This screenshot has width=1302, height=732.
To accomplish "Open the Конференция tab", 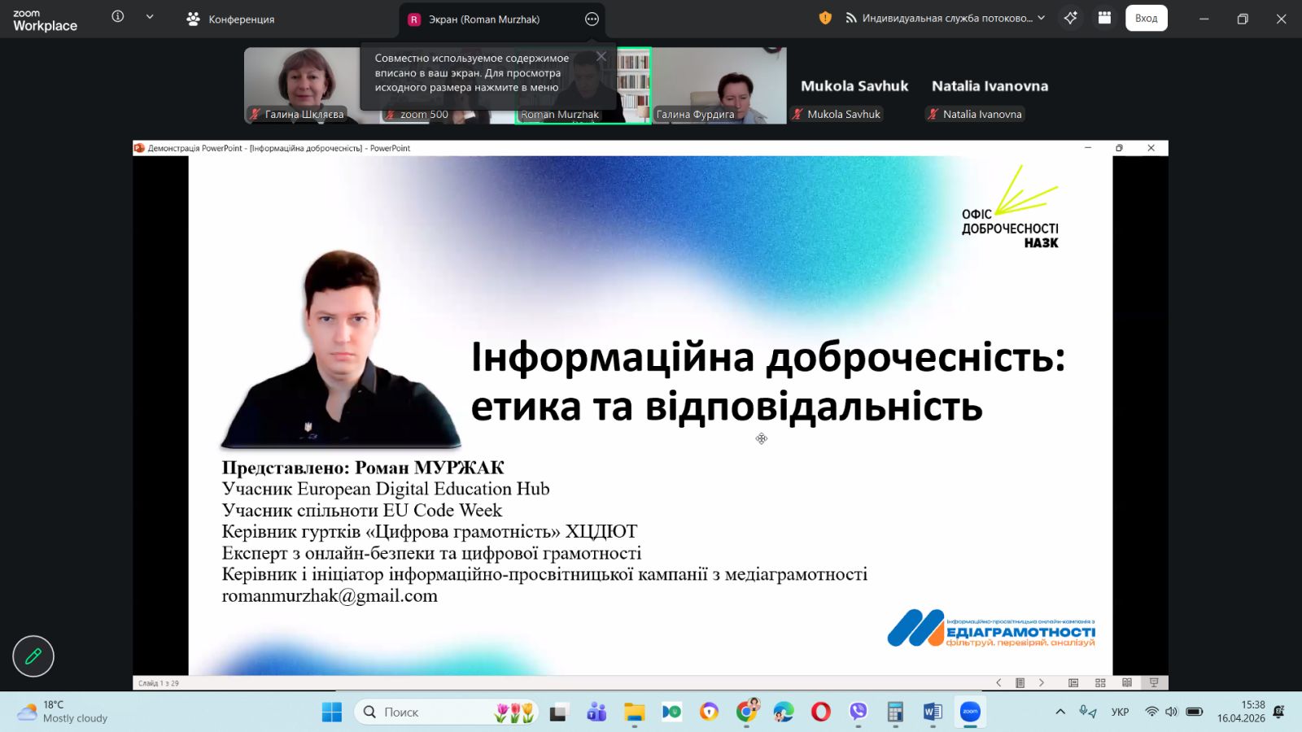I will coord(230,19).
